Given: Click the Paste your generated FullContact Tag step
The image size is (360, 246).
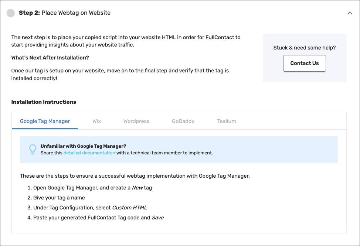Looking at the screenshot, I should pyautogui.click(x=95, y=218).
